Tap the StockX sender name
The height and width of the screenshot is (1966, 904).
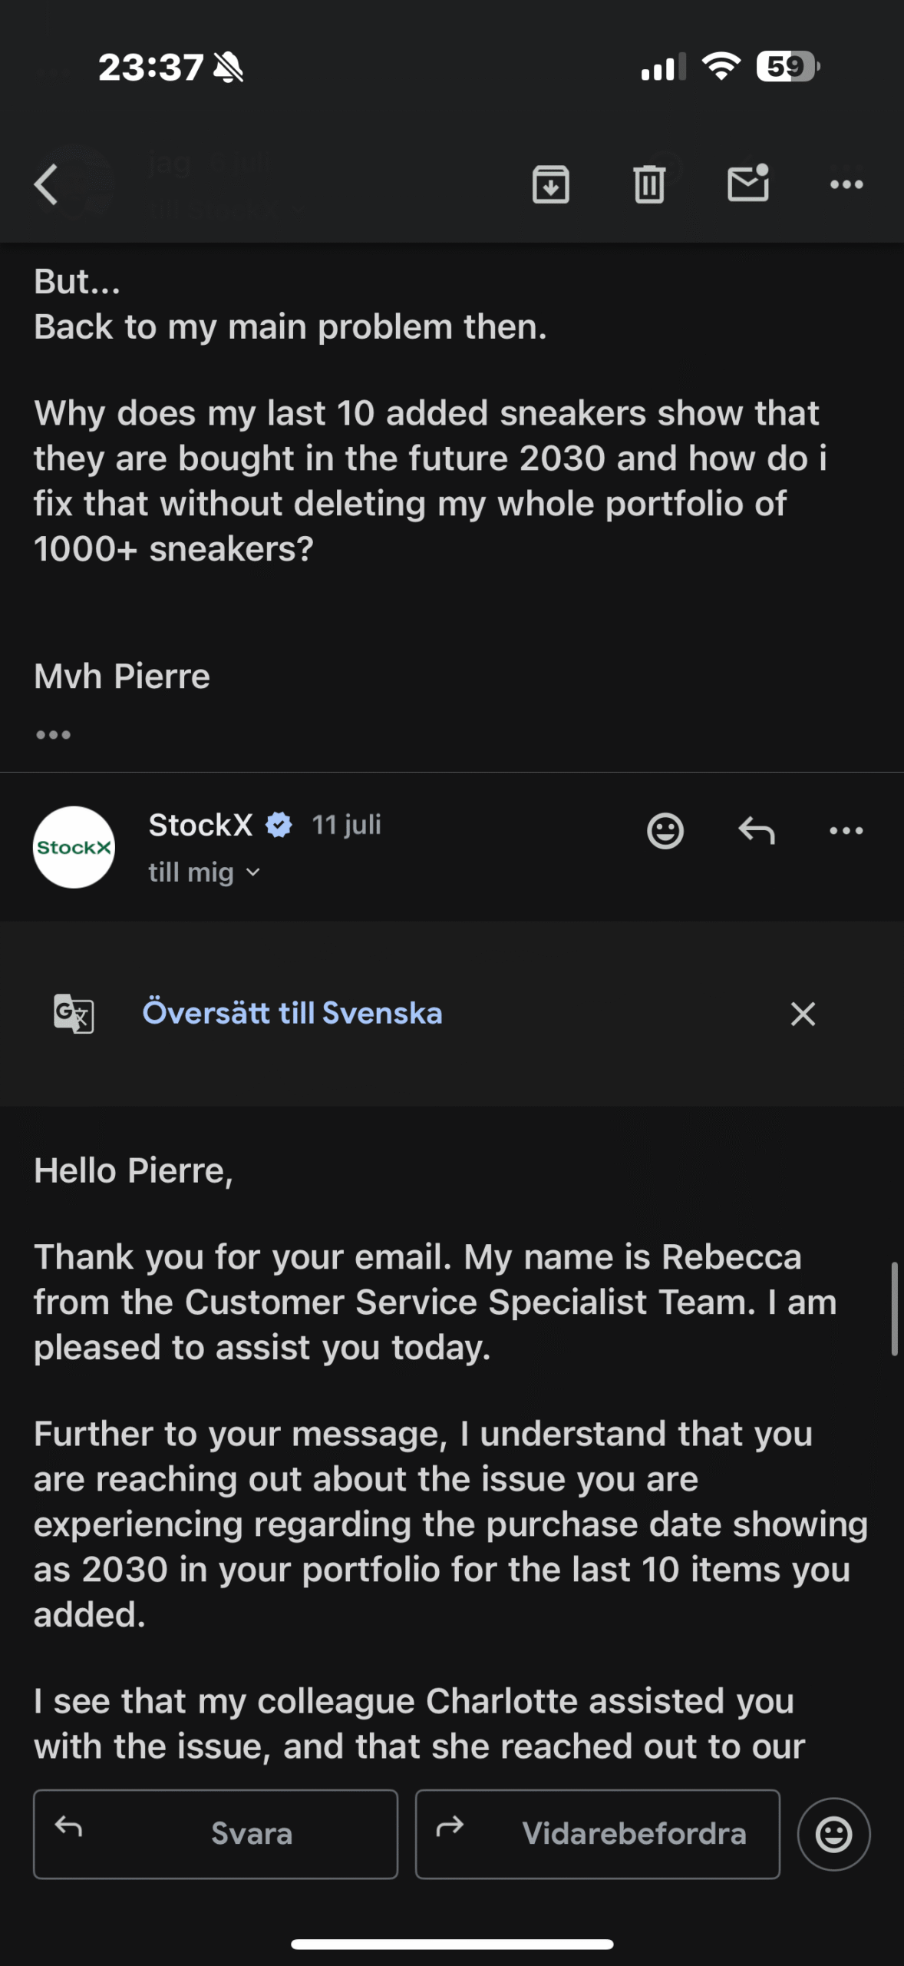coord(200,825)
